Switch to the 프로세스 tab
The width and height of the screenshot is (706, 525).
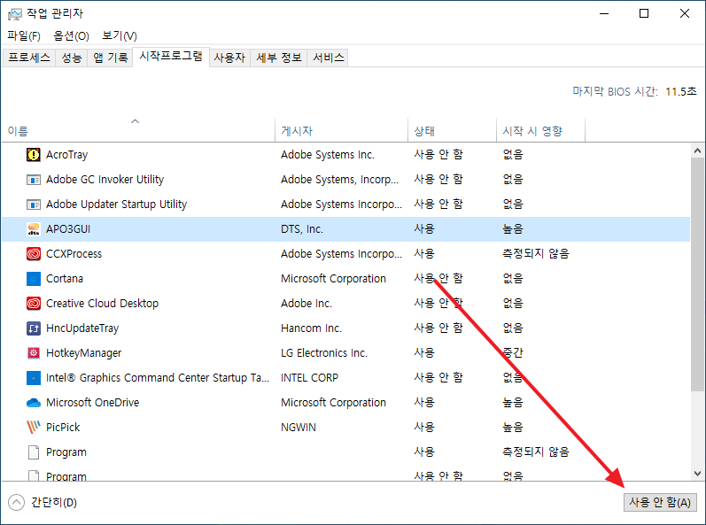[29, 58]
